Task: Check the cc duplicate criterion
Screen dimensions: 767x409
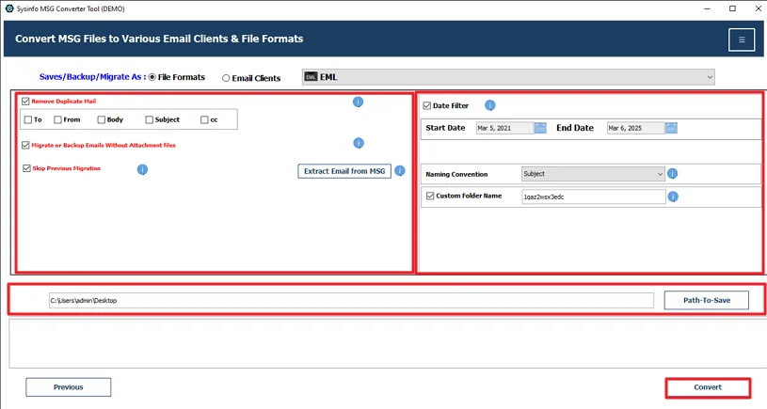Action: [x=204, y=119]
